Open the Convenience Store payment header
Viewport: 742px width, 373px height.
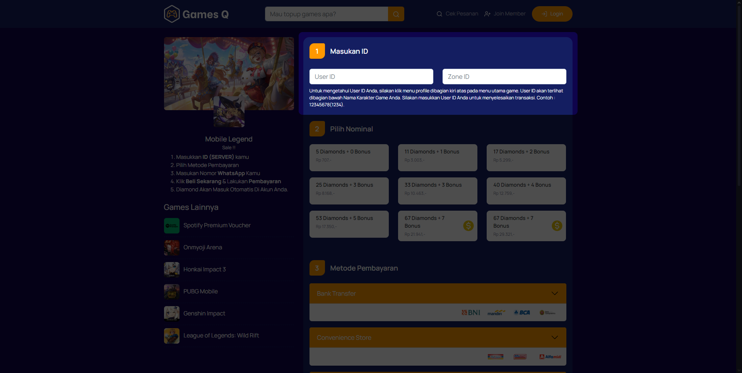pyautogui.click(x=438, y=337)
